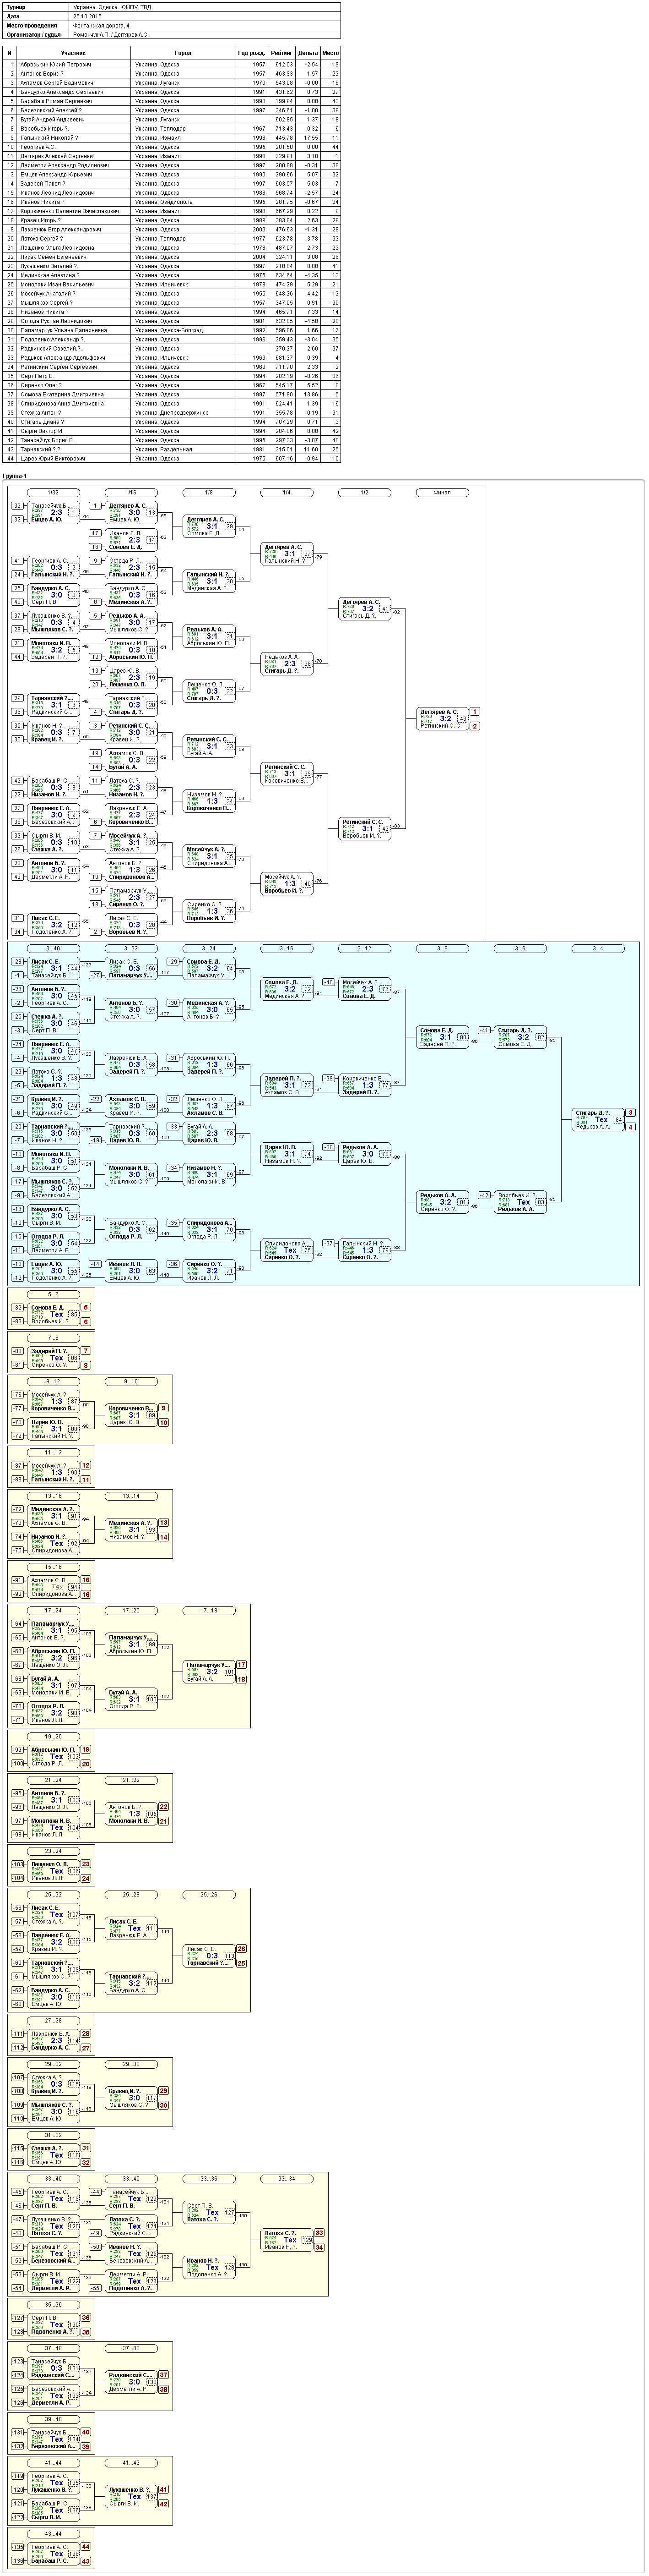Open the 1/32 round label
This screenshot has width=649, height=2576.
click(53, 493)
